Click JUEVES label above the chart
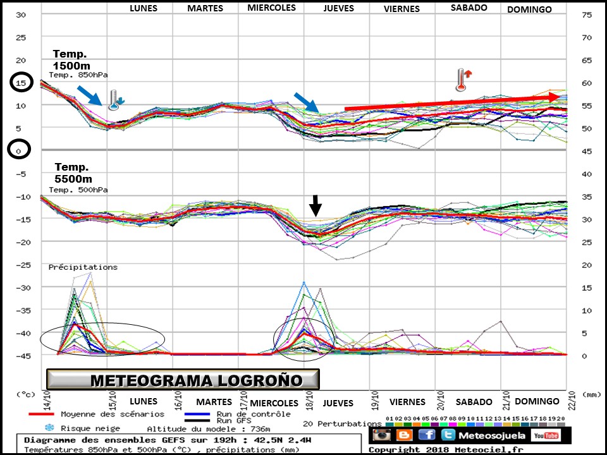 point(339,8)
